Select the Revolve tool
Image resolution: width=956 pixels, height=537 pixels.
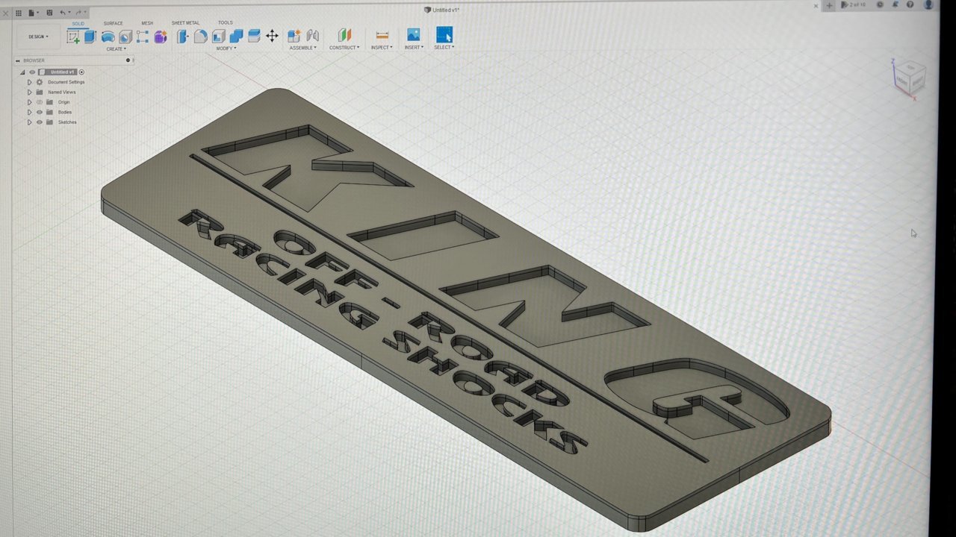[x=108, y=37]
